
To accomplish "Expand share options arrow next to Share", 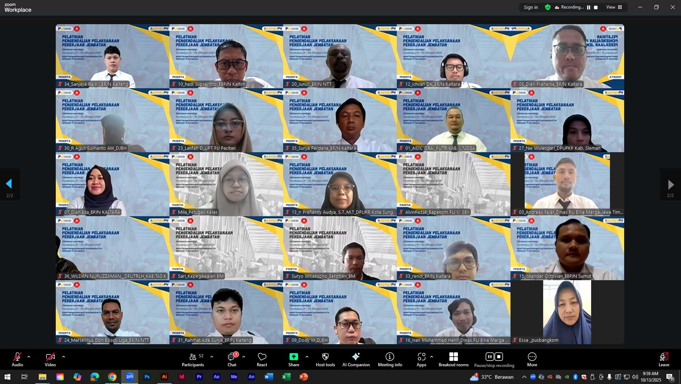I will [307, 357].
